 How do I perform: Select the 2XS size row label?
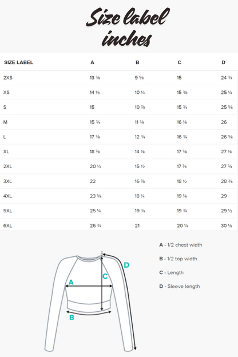(8, 78)
